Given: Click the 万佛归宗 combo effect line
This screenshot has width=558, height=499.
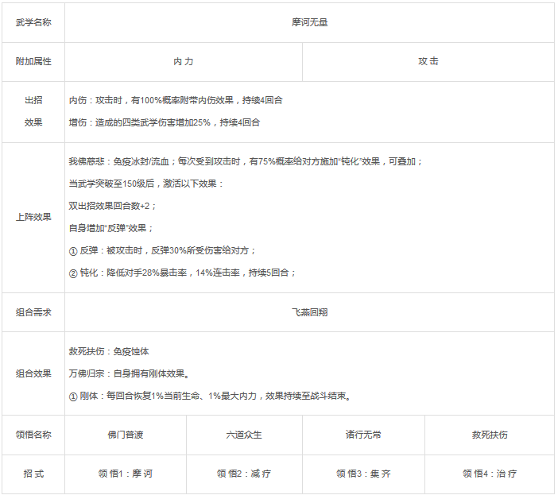Looking at the screenshot, I should click(x=130, y=373).
